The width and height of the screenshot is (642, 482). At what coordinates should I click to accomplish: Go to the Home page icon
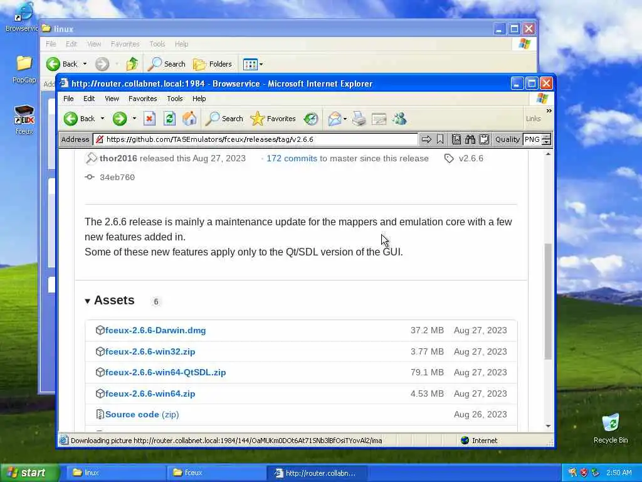[x=189, y=119]
